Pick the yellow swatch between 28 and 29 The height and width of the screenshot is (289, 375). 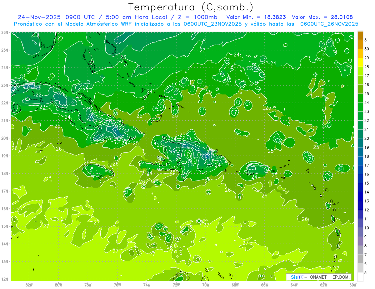(361, 62)
